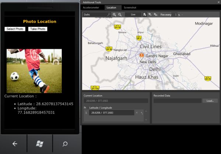This screenshot has width=221, height=154.
Task: Click the Latitude 28.62078137543145 text
Action: point(45,104)
